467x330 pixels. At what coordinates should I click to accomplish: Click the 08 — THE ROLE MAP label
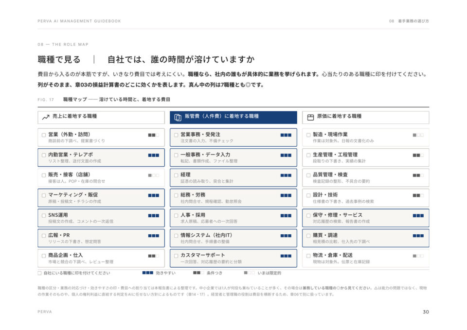click(63, 44)
